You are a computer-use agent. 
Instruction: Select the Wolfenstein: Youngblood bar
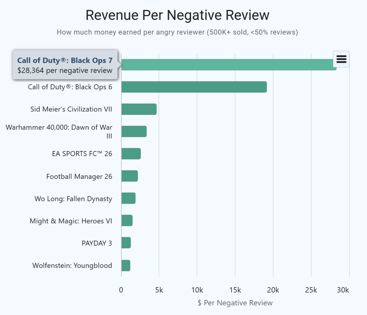[125, 265]
